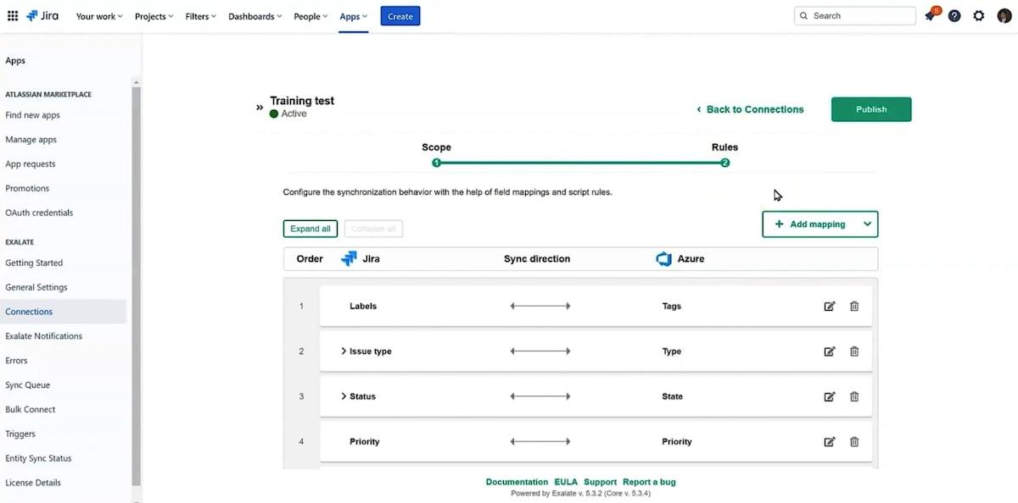
Task: Open the Add mapping dropdown arrow
Action: coord(867,224)
